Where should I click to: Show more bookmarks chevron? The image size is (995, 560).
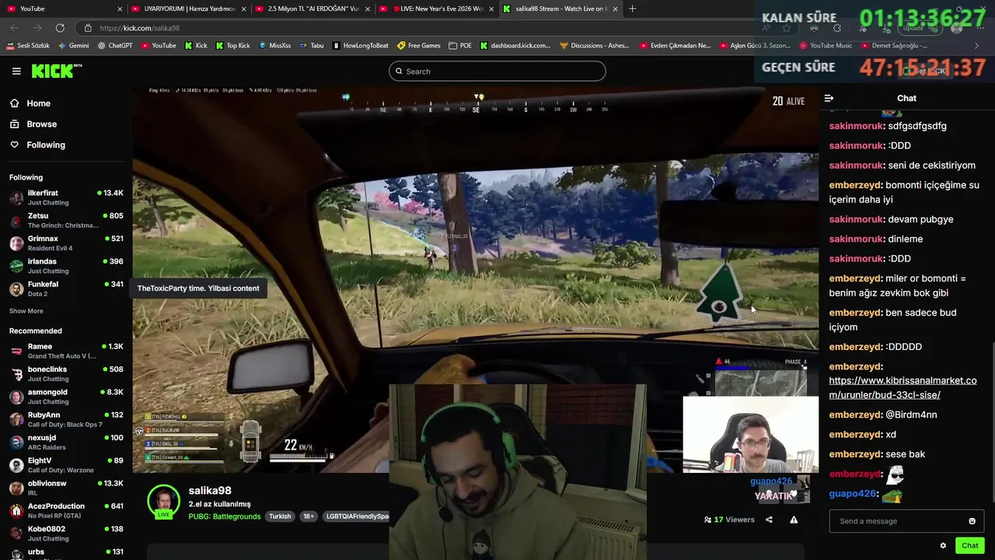[x=976, y=46]
